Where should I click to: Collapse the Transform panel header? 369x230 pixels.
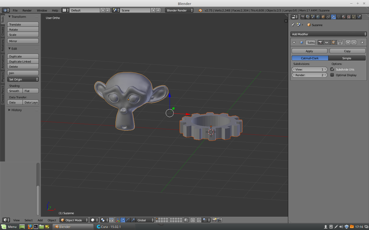pyautogui.click(x=17, y=17)
